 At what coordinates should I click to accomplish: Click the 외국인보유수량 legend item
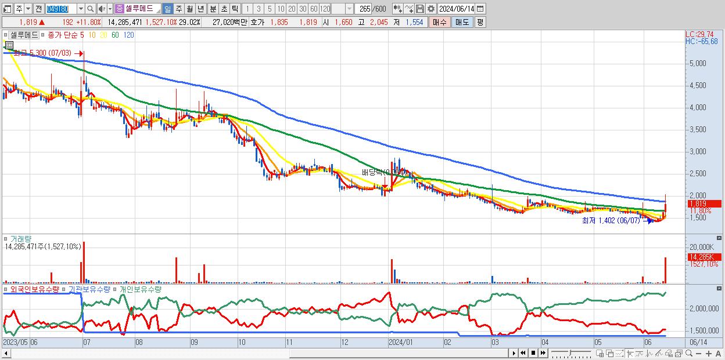click(x=34, y=289)
